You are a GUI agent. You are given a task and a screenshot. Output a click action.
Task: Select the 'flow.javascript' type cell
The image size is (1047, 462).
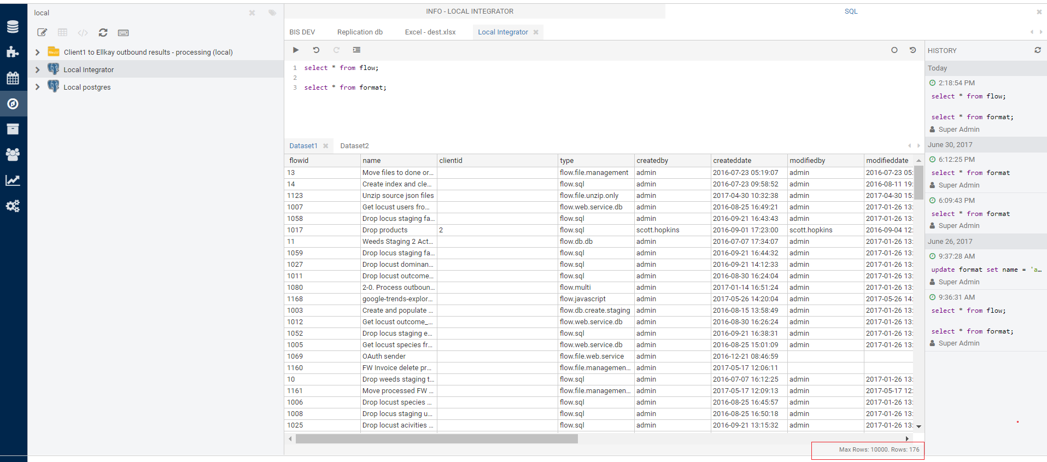pyautogui.click(x=596, y=299)
